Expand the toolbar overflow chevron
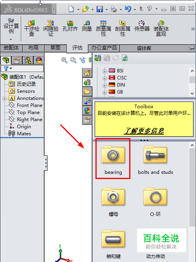The height and width of the screenshot is (262, 196). (193, 29)
